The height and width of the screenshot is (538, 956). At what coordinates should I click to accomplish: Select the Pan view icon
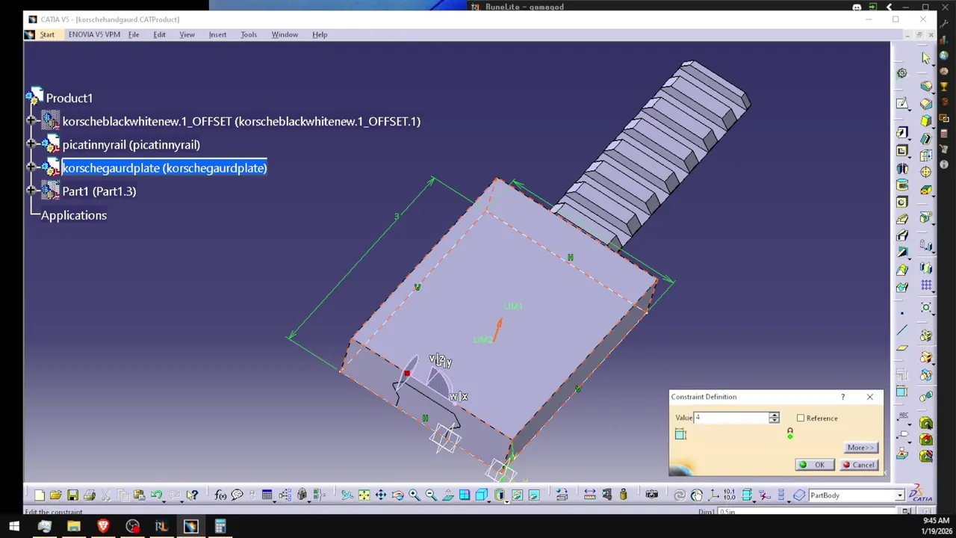(381, 495)
